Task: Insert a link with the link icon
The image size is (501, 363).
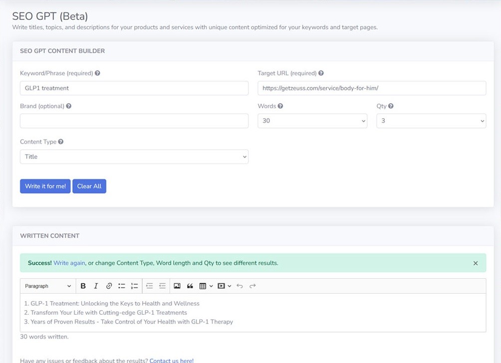Action: click(109, 286)
